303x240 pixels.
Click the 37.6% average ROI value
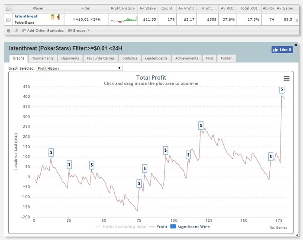(x=229, y=19)
